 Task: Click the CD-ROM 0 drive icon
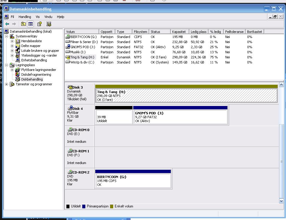coord(70,130)
